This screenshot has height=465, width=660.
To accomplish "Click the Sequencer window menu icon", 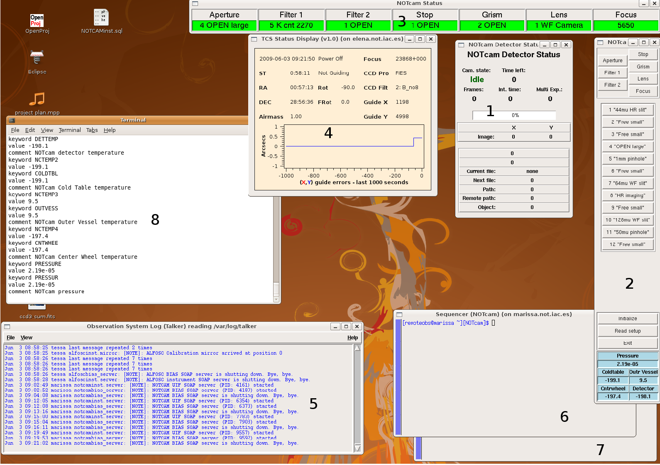I will tap(399, 314).
